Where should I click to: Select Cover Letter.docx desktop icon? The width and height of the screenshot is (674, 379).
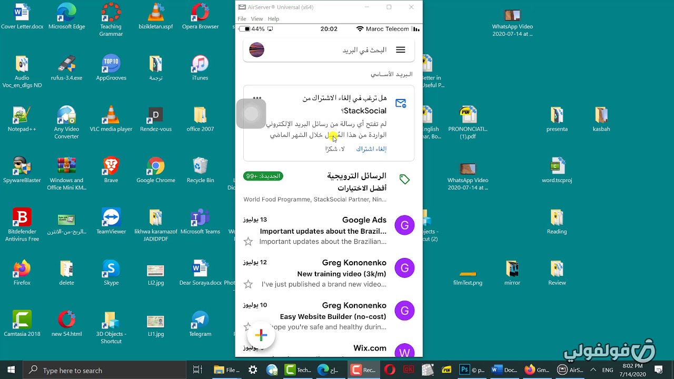(22, 16)
